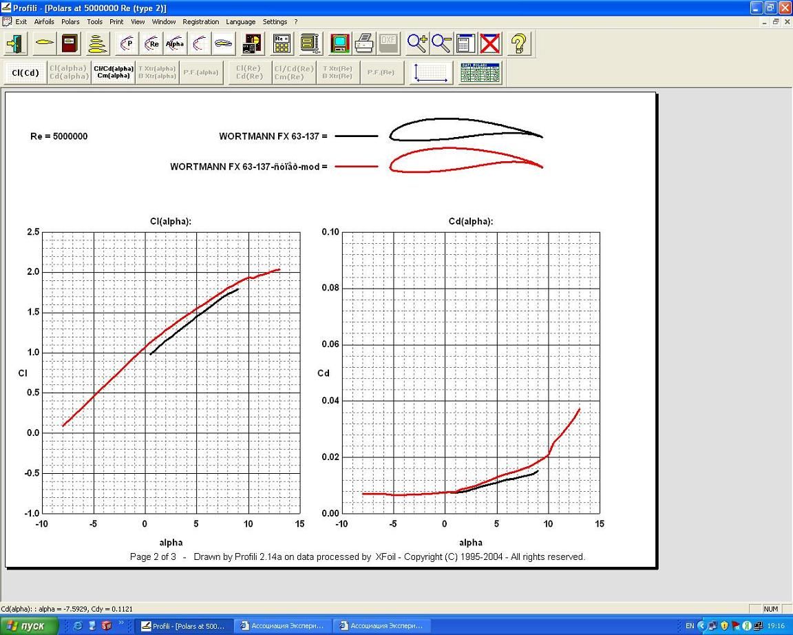Click the stacked airfoils icon
The image size is (793, 635).
coord(96,44)
